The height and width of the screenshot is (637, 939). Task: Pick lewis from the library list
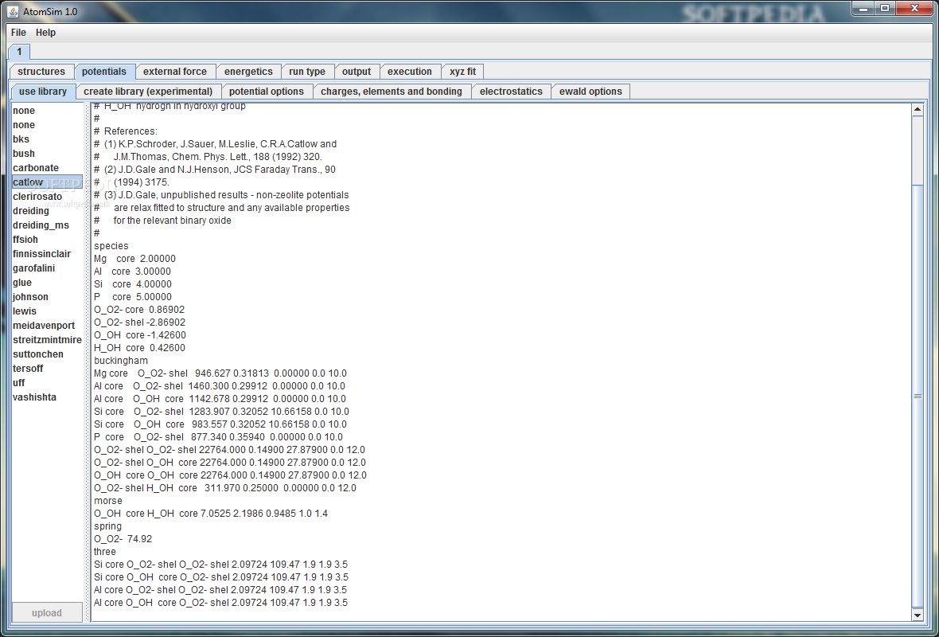tap(47, 311)
